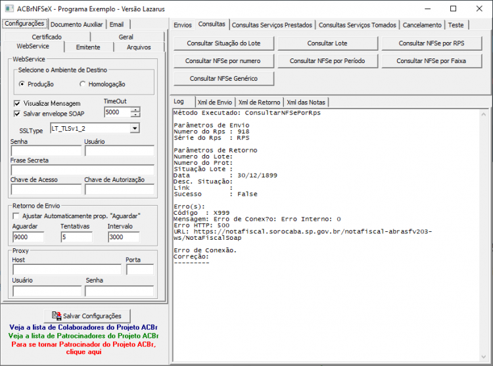This screenshot has width=493, height=366.
Task: Click the Consultar Lote button
Action: [327, 43]
